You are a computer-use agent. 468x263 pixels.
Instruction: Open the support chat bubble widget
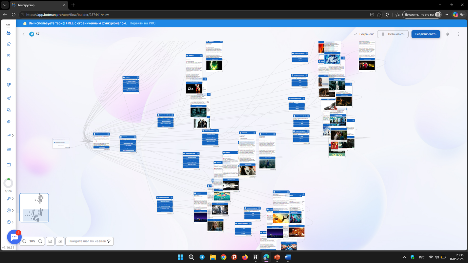(x=14, y=237)
